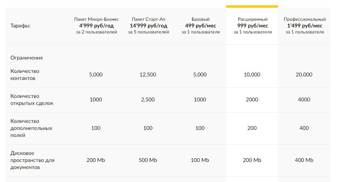
Task: Click the Тарифы label
Action: point(20,26)
